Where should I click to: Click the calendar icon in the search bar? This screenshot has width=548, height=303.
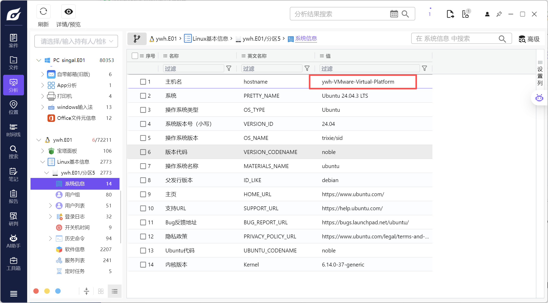pos(394,14)
